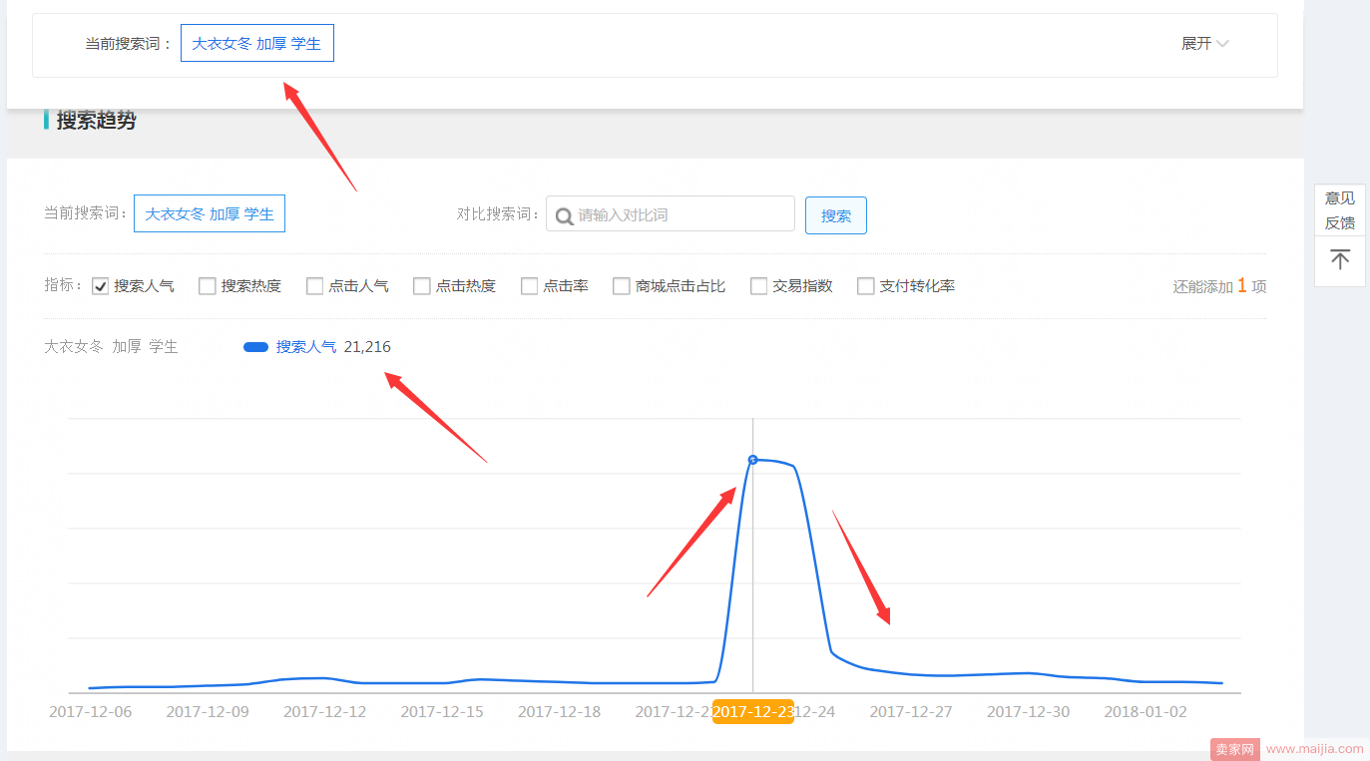Click the blue 搜索人气 legend marker
Image resolution: width=1370 pixels, height=761 pixels.
[x=255, y=347]
